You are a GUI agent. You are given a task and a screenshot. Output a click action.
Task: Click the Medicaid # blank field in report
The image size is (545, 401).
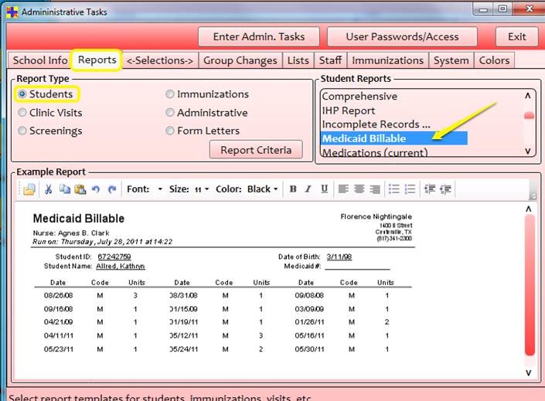click(x=357, y=267)
